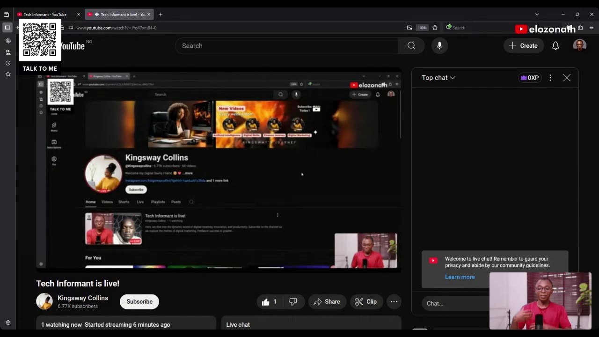Expand the list all tabs chevron
The image size is (599, 337).
(537, 15)
